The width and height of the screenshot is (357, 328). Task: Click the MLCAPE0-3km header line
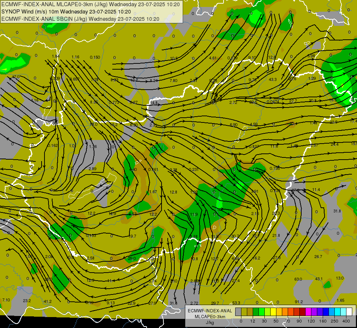[90, 4]
